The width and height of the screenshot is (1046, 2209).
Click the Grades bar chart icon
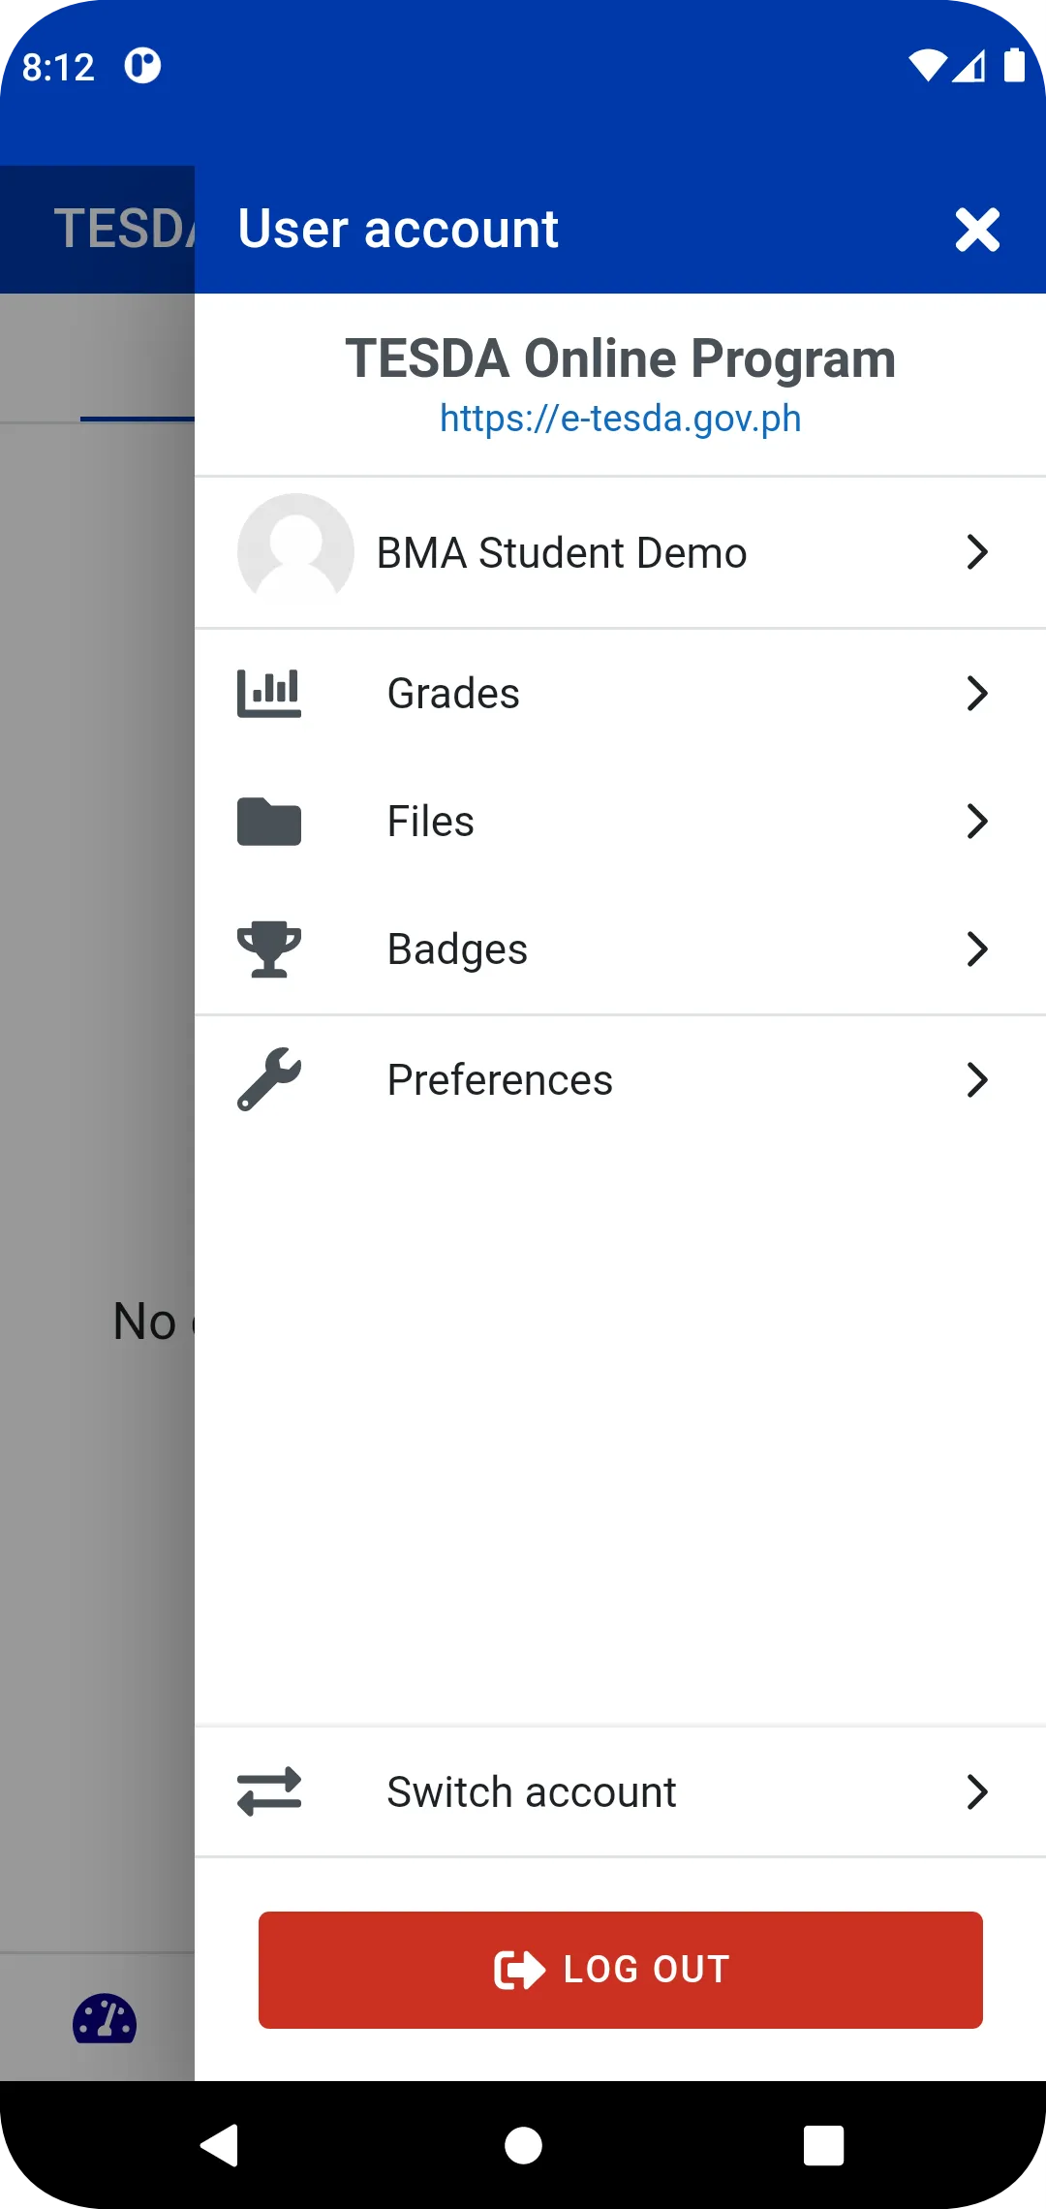(x=269, y=694)
